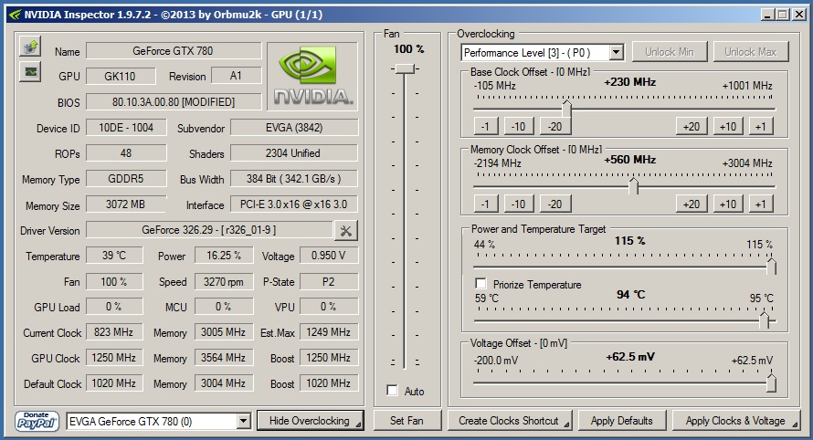Click the 2304 Unified shaders value
This screenshot has height=440, width=813.
point(294,152)
